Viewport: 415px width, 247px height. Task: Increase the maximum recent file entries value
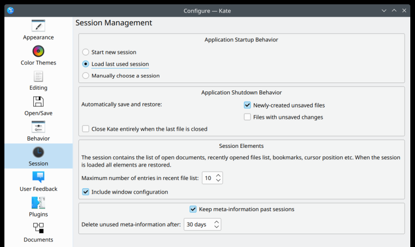pos(218,175)
